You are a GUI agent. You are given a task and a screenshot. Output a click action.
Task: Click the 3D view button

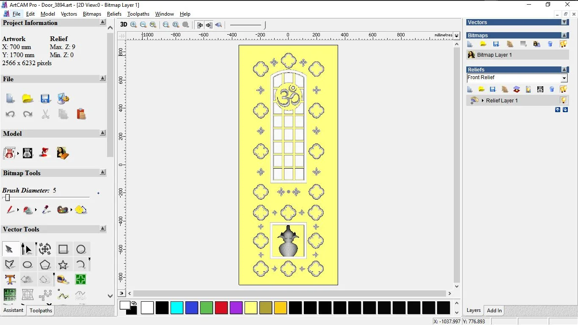123,25
